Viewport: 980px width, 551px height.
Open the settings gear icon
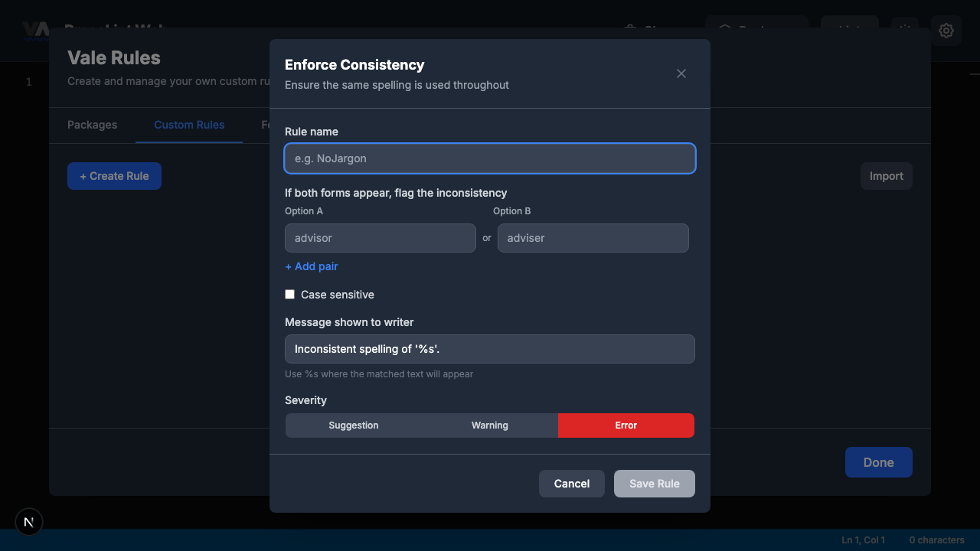[946, 31]
